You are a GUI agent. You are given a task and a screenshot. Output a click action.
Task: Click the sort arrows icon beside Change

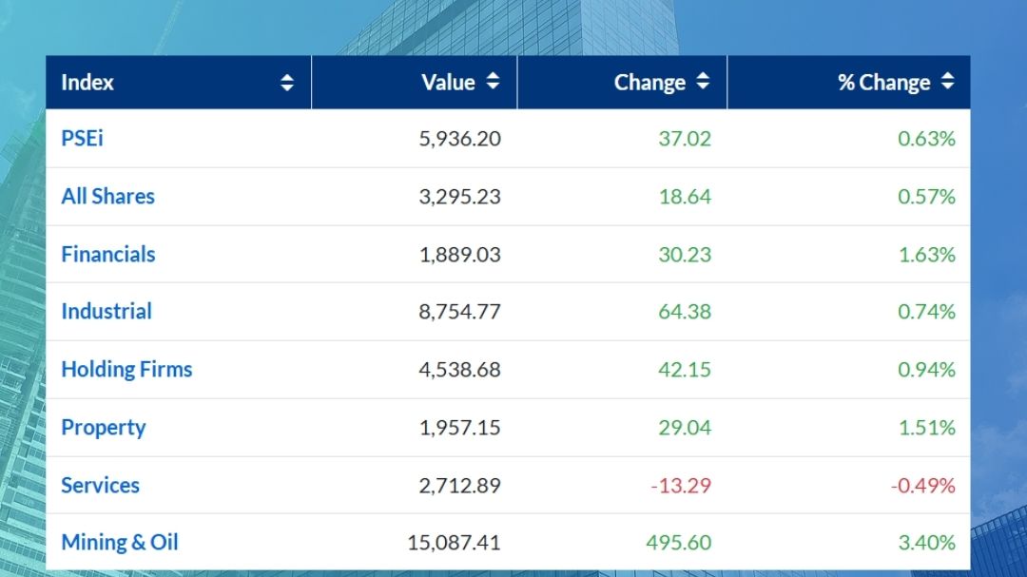tap(703, 82)
